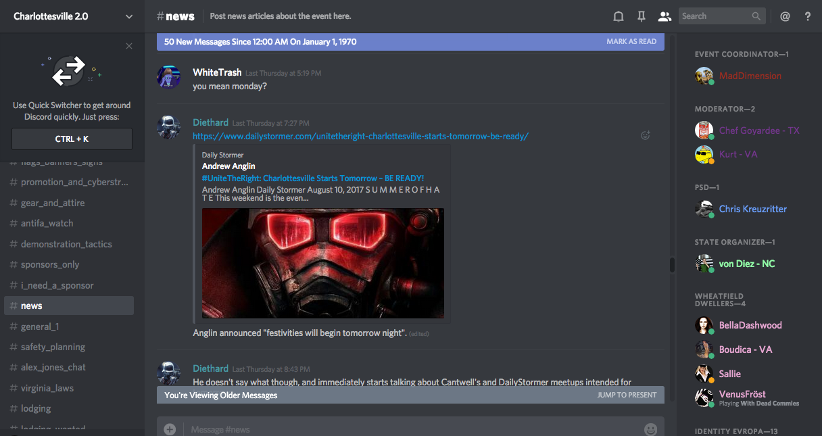822x436 pixels.
Task: Click upload attachment plus icon
Action: coord(170,429)
